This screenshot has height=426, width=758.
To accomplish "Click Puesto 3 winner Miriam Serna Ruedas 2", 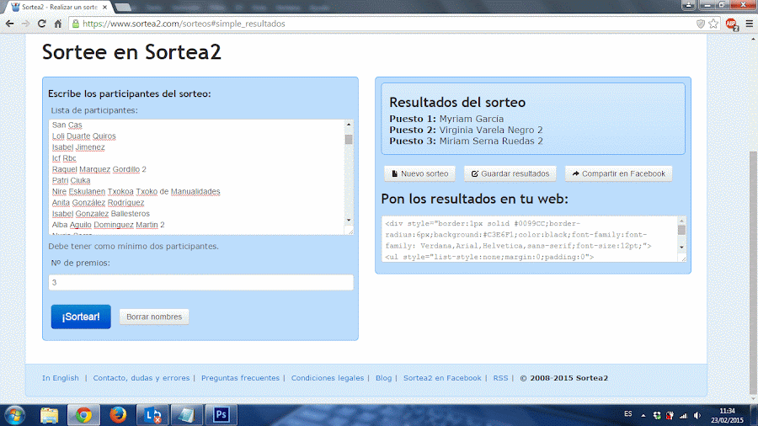I will point(491,141).
